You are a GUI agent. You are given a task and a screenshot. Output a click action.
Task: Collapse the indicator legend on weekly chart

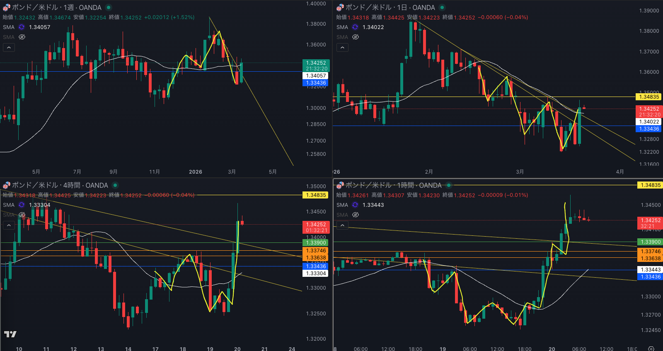(9, 48)
